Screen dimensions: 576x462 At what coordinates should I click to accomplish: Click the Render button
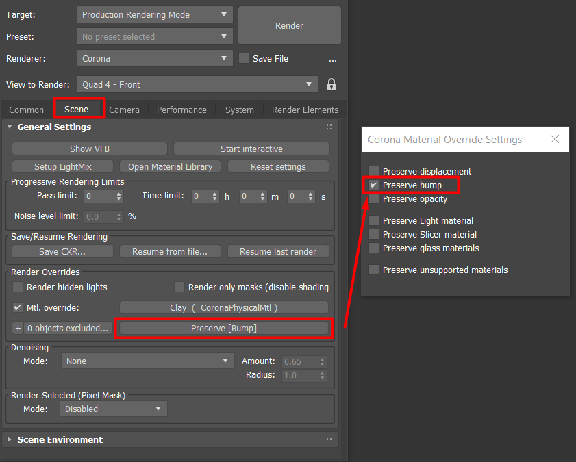click(289, 25)
